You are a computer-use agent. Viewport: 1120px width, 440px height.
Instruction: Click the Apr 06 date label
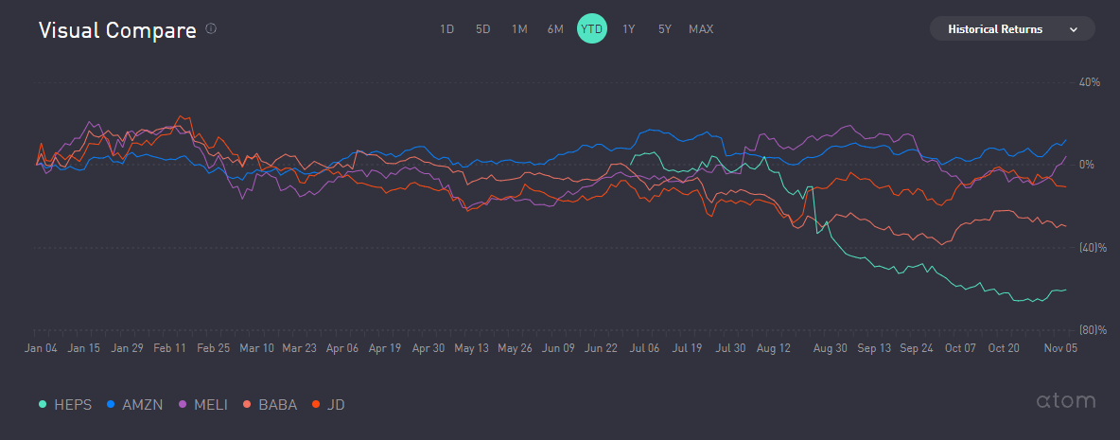pos(342,348)
